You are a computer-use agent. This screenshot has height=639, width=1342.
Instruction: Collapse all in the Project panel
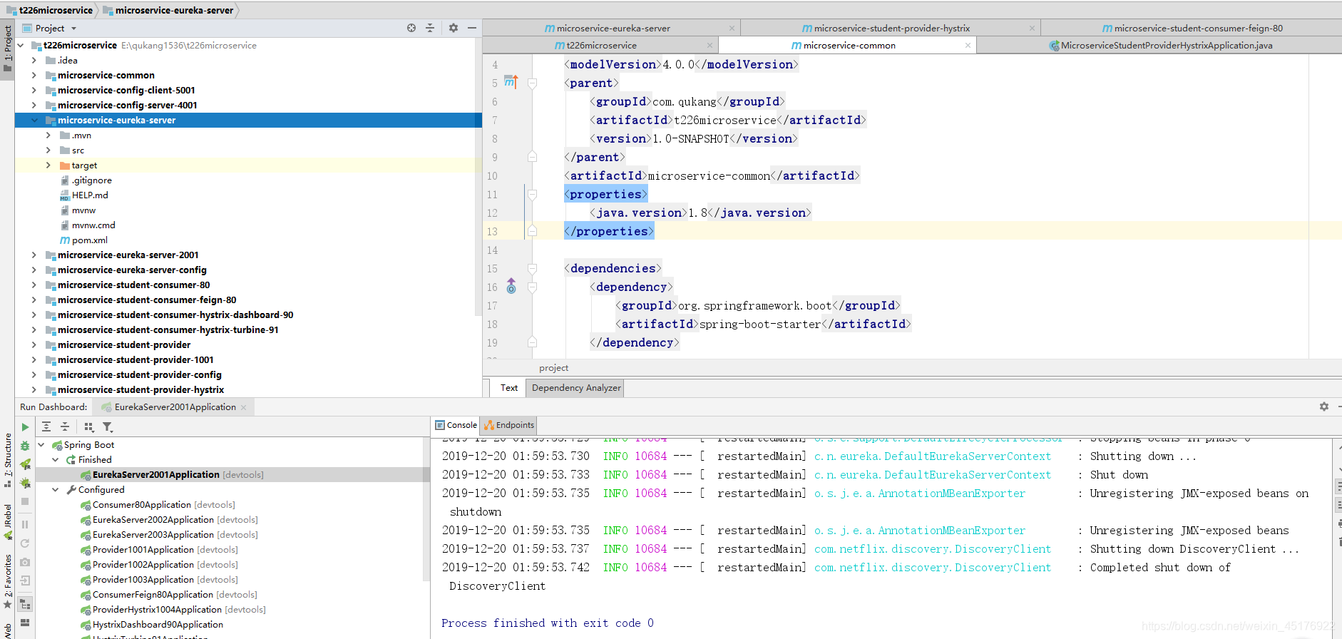pyautogui.click(x=430, y=28)
